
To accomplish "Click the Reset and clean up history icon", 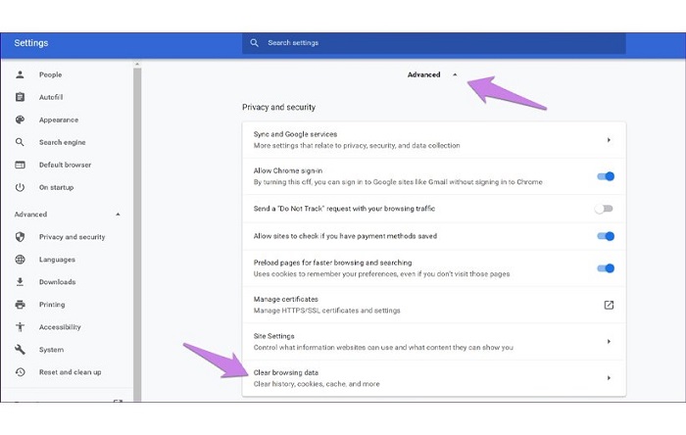I will (x=20, y=372).
